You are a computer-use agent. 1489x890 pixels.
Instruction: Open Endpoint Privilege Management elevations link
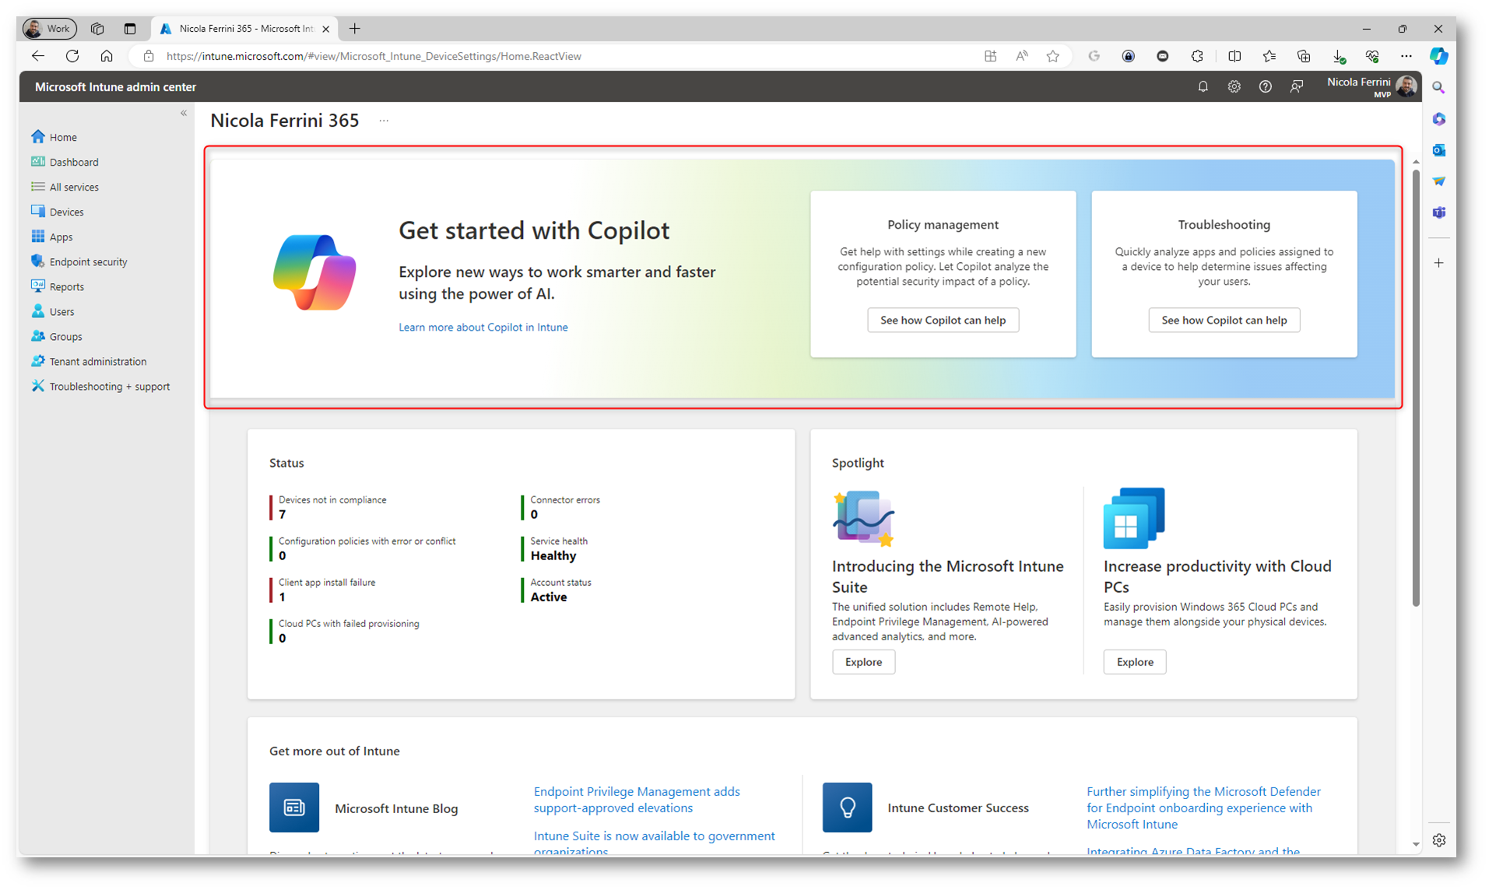point(636,799)
